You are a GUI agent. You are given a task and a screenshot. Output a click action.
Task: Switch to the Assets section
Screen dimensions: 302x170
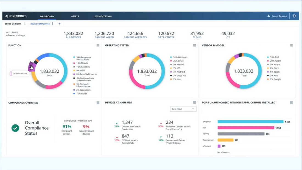75,16
